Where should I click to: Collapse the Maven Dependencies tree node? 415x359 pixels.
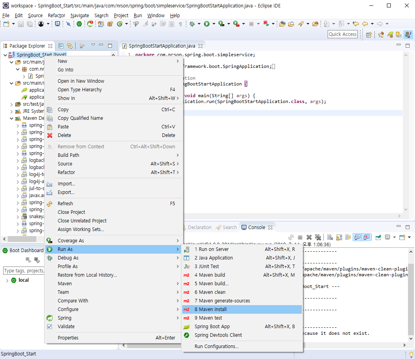coord(11,118)
